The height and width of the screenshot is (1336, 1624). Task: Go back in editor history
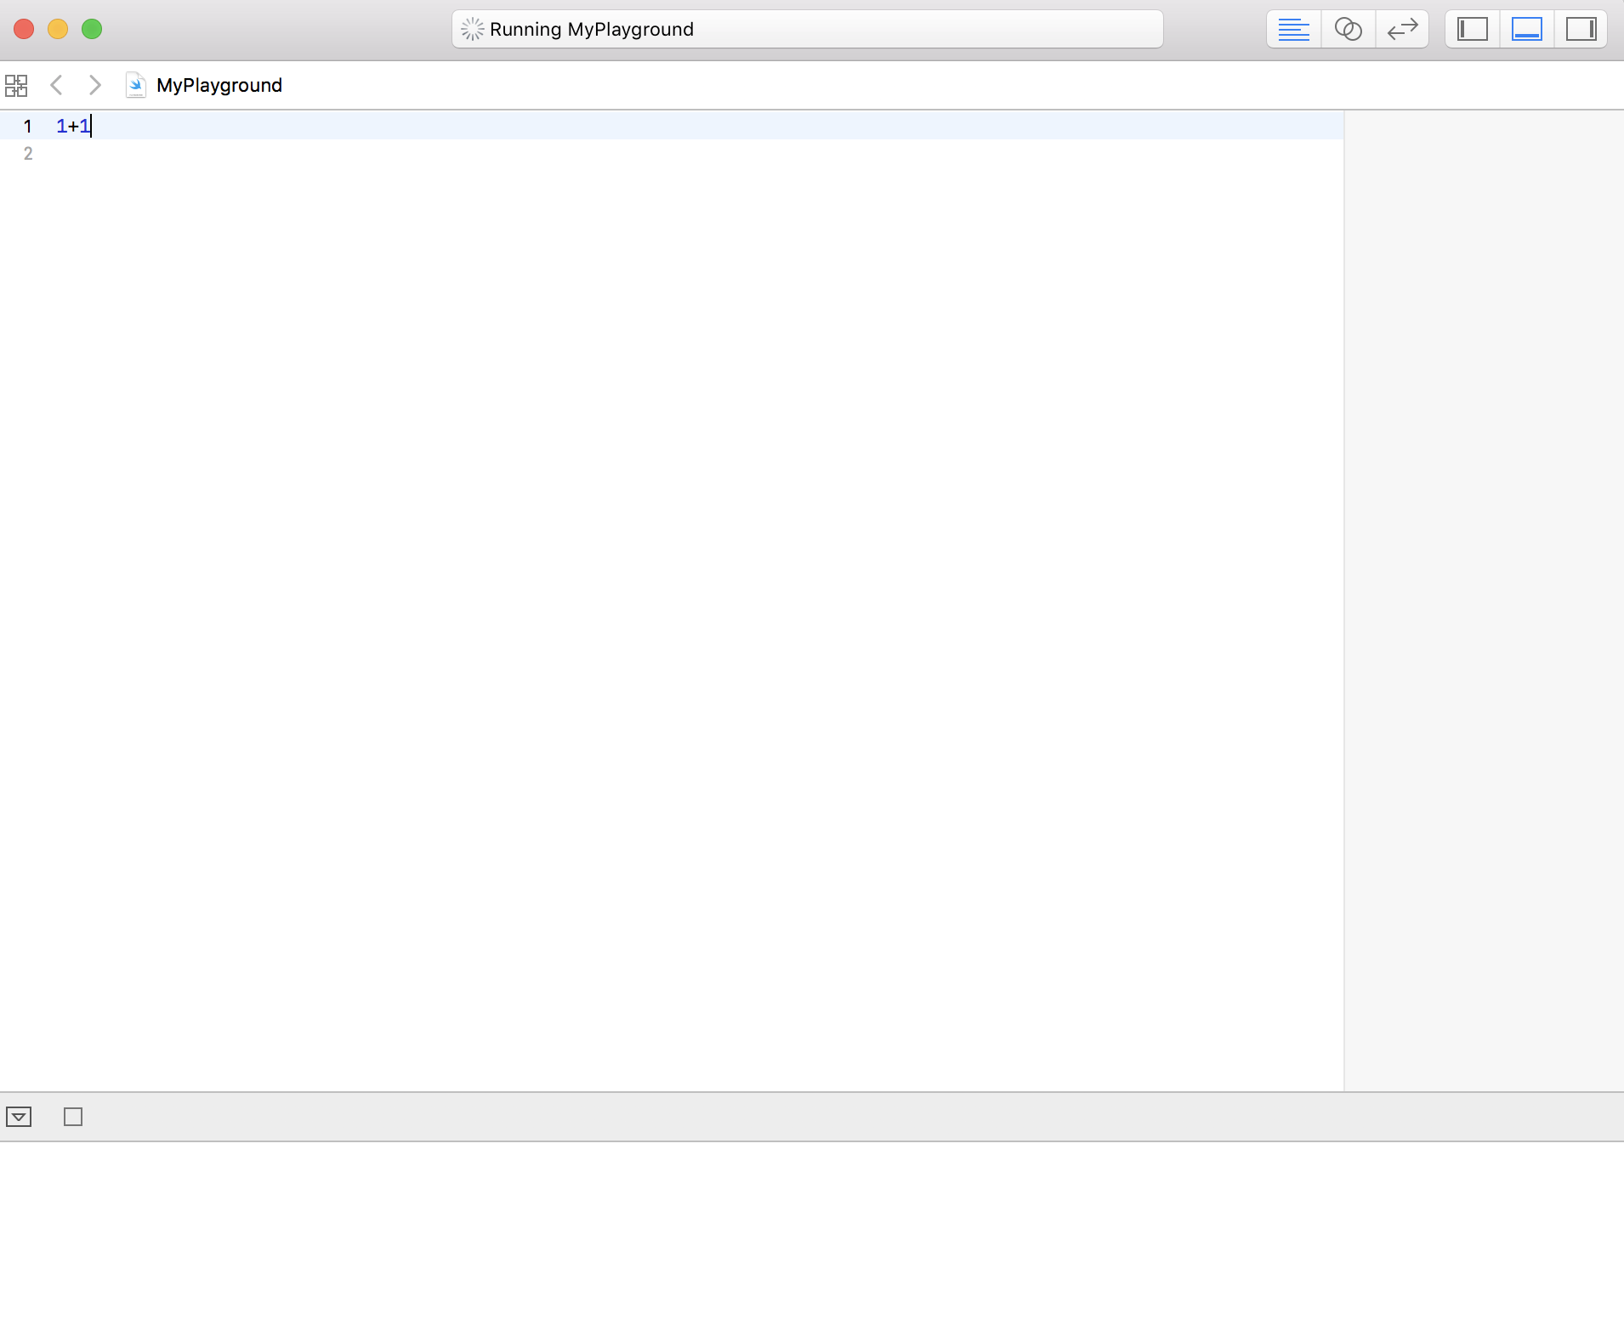click(x=56, y=85)
